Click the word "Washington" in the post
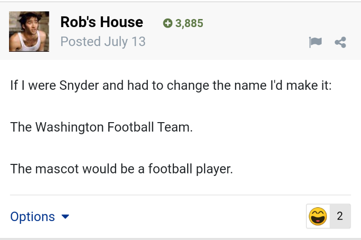 tap(69, 127)
